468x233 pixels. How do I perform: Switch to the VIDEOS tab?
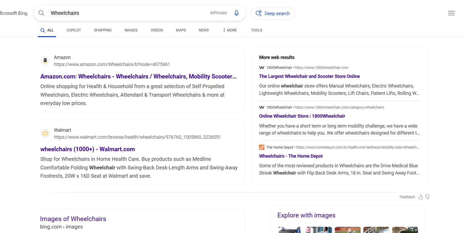click(157, 30)
